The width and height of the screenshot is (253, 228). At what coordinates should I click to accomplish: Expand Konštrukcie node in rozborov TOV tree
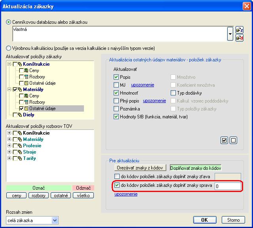tap(10, 133)
